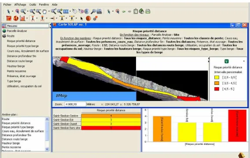This screenshot has height=158, width=250.
Task: Select Cours eau, écoulement de surface in Mesures list
Action: click(x=28, y=51)
